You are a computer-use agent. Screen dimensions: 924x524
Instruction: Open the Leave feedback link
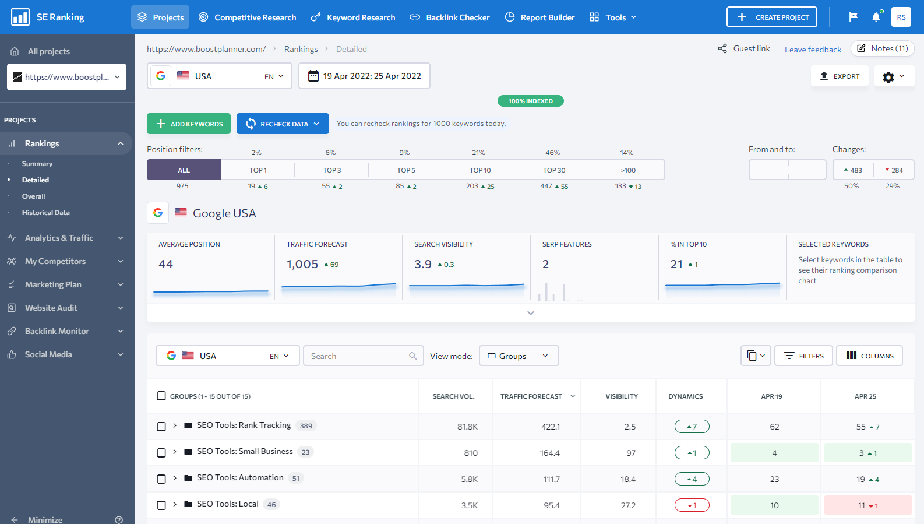(813, 50)
